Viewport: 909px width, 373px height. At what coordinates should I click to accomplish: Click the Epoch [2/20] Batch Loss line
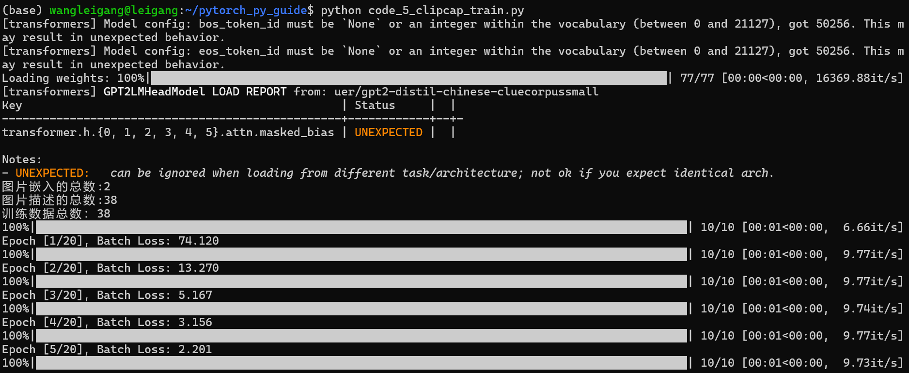(110, 268)
